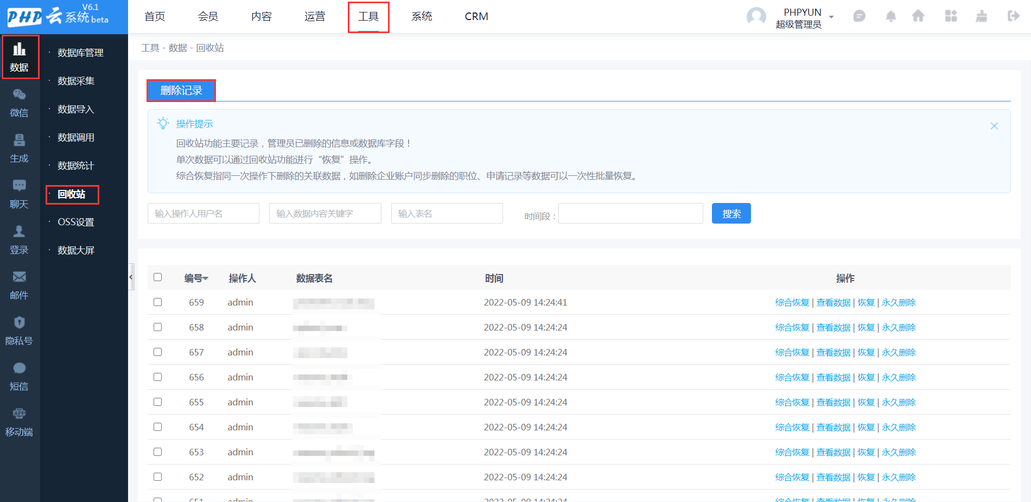Expand the PHPYUN user dropdown arrow
The width and height of the screenshot is (1031, 502).
point(831,17)
